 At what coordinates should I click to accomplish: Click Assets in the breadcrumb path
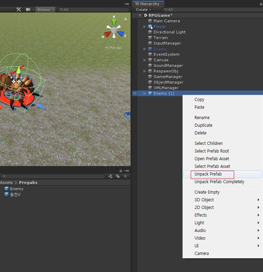[6, 182]
